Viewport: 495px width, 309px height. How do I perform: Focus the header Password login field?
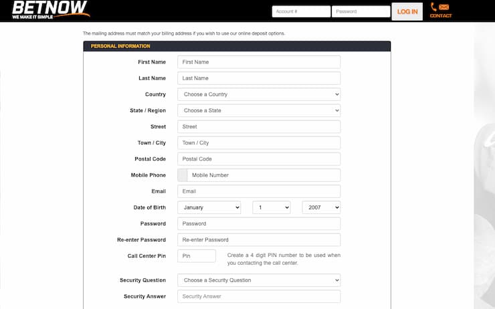pos(361,11)
